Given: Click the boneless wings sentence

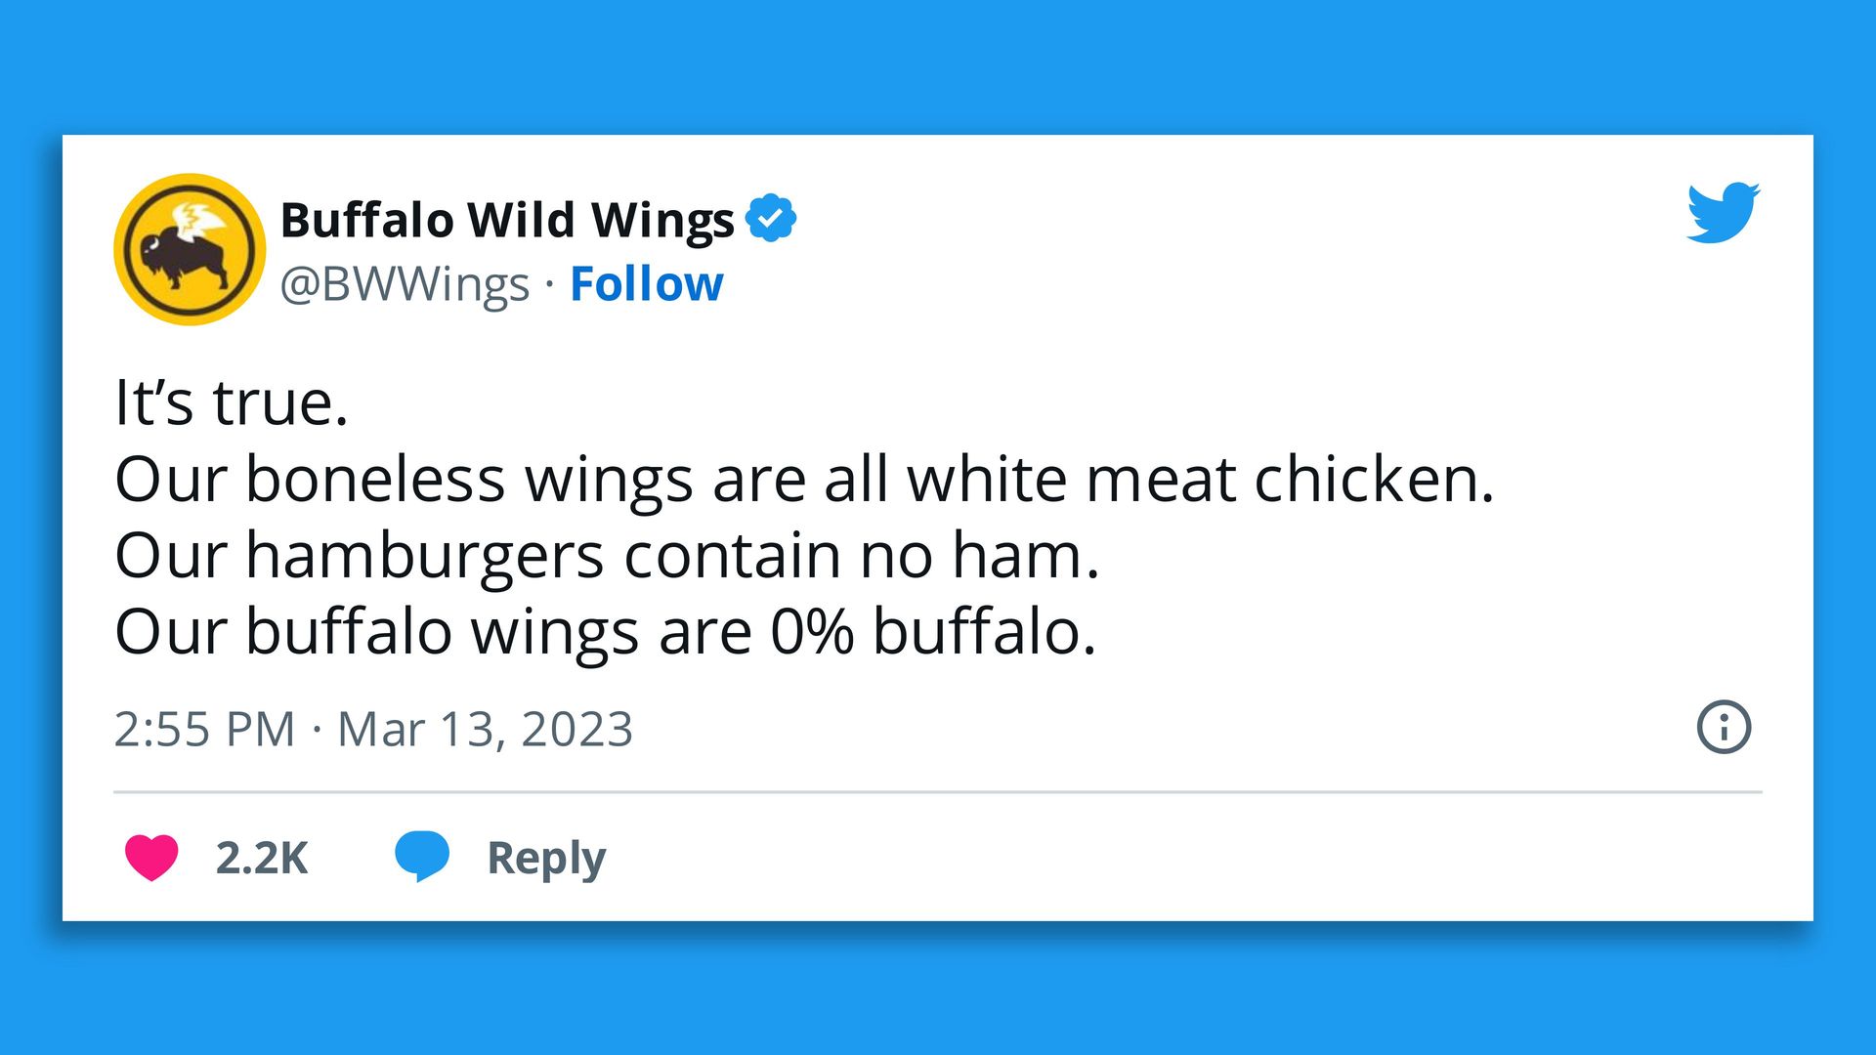Looking at the screenshot, I should coord(804,479).
